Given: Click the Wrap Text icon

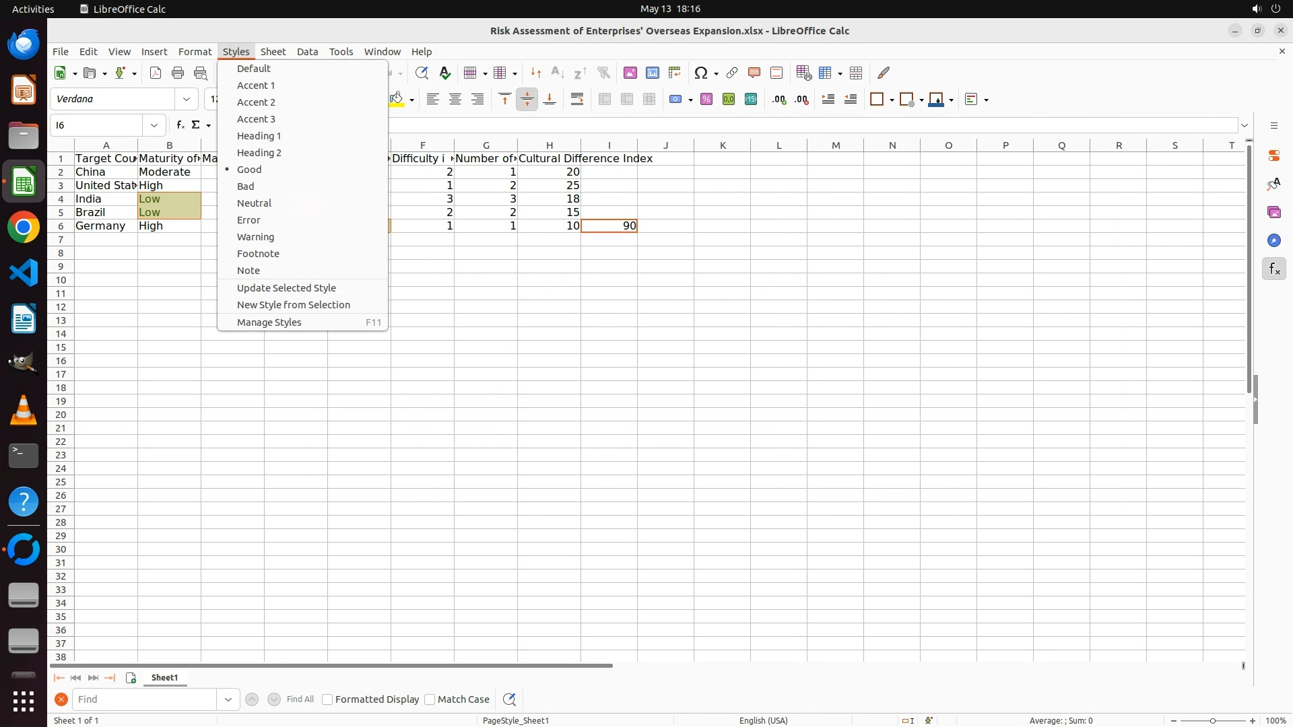Looking at the screenshot, I should (x=577, y=100).
